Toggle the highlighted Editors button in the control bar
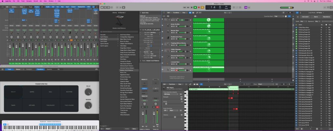The height and width of the screenshot is (131, 333). coord(124,7)
